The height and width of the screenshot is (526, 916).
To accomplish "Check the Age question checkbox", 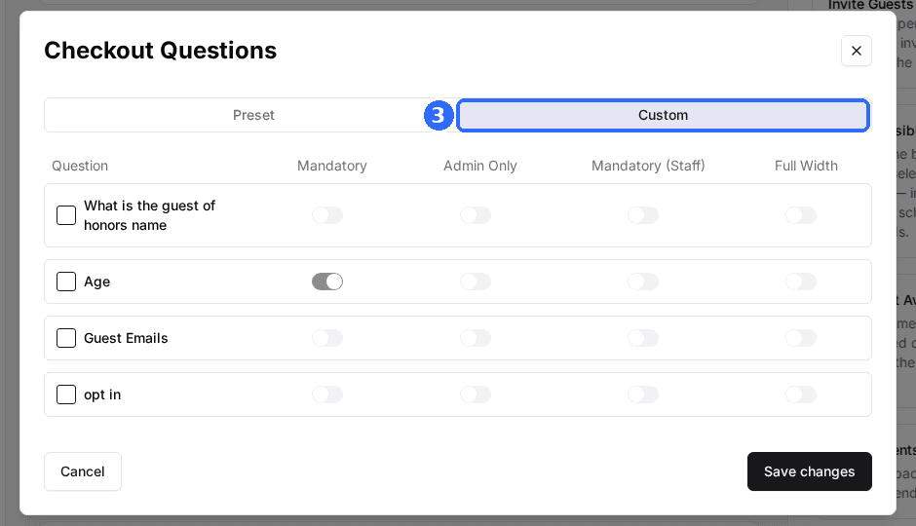I will pos(66,282).
